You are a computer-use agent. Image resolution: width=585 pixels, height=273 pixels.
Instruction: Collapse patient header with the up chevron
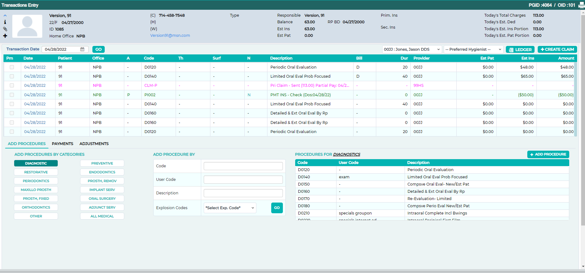(x=5, y=15)
